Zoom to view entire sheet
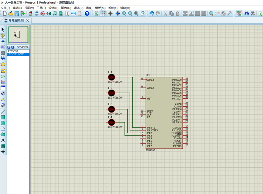263x194 pixels. point(136,13)
